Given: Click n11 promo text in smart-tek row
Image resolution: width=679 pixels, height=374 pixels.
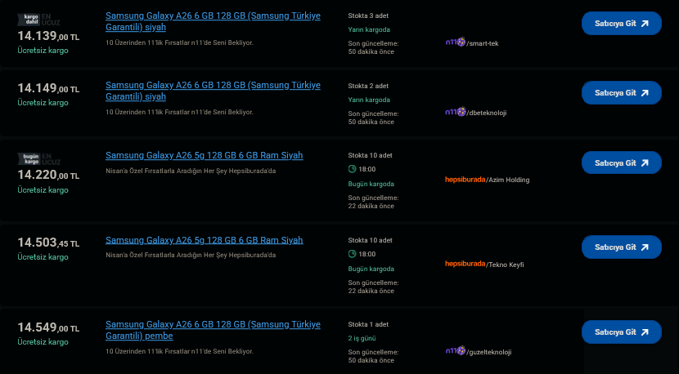Looking at the screenshot, I should 180,42.
